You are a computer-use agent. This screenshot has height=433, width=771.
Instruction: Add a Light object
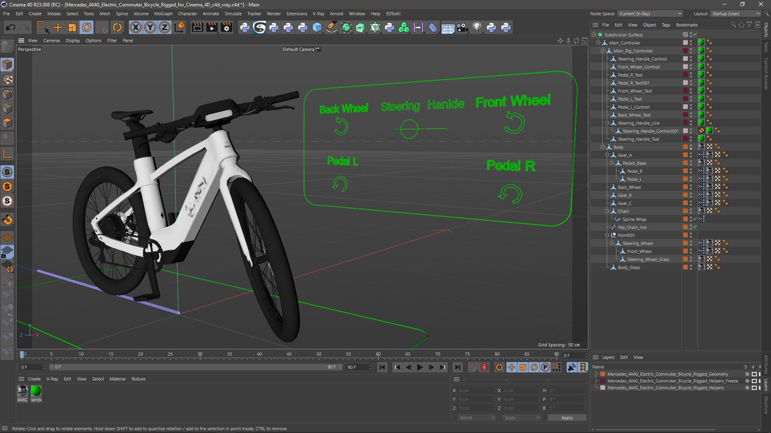477,27
